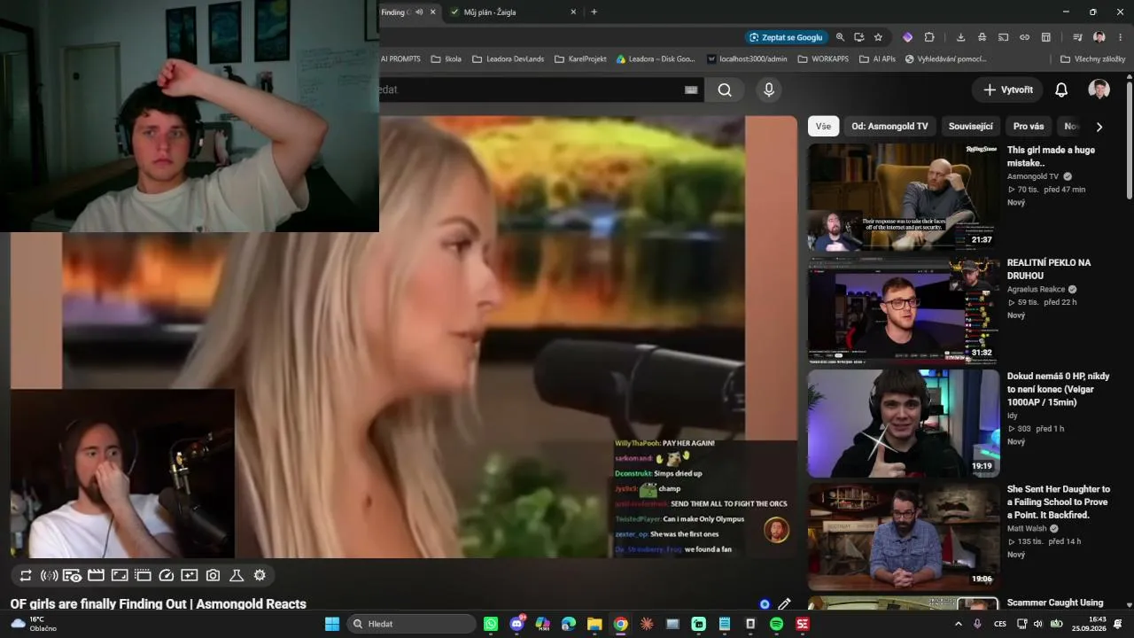This screenshot has width=1134, height=638.
Task: Open the extensions puzzle icon
Action: pyautogui.click(x=929, y=37)
